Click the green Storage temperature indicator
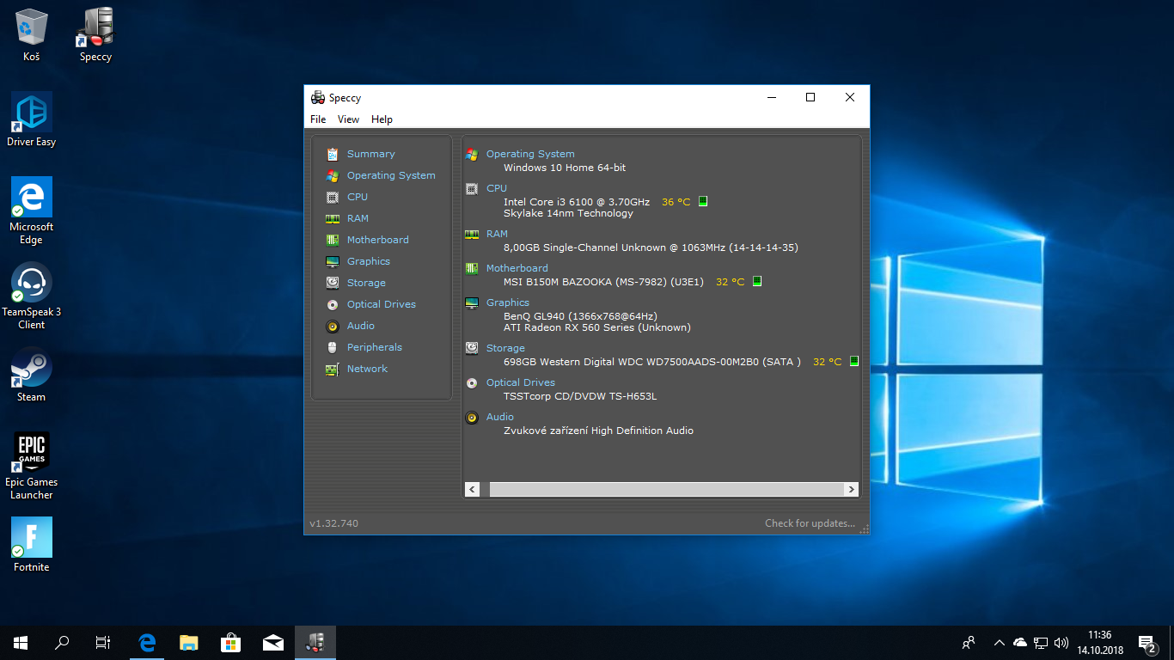 click(x=854, y=362)
